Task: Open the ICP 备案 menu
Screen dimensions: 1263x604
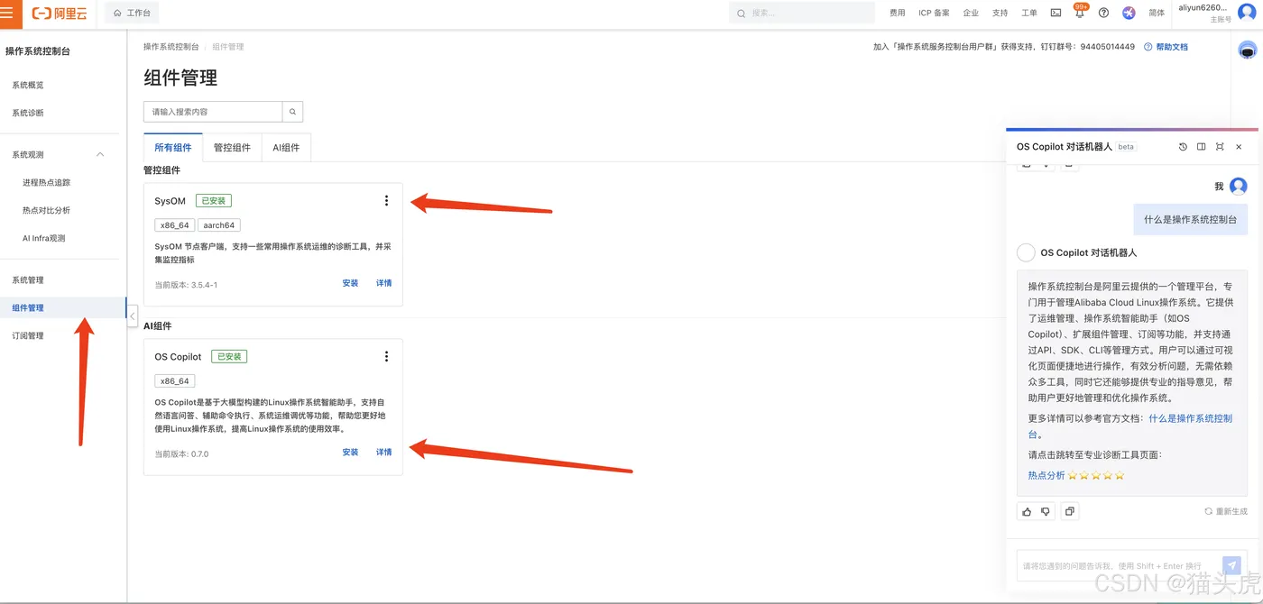Action: [934, 14]
